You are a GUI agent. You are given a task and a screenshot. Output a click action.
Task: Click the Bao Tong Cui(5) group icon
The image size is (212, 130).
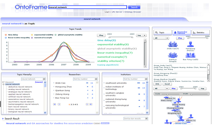190,55
